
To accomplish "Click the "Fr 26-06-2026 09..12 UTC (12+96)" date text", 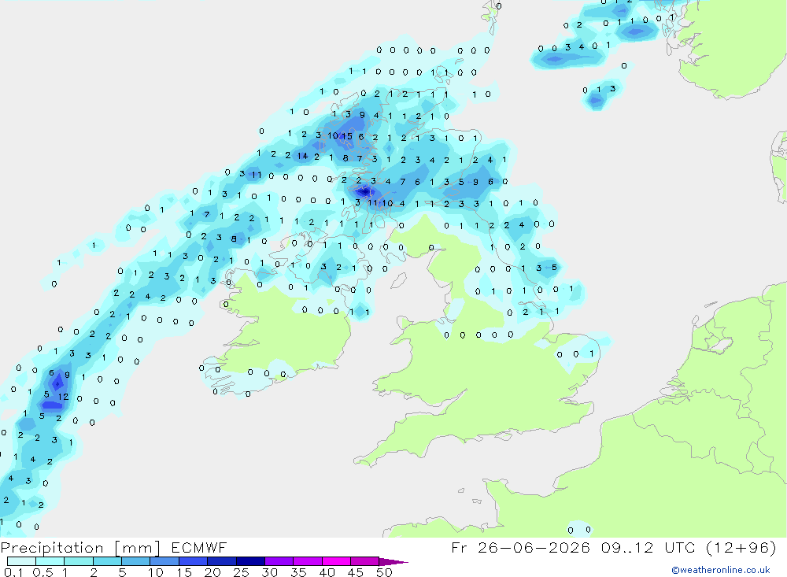I will [x=613, y=548].
